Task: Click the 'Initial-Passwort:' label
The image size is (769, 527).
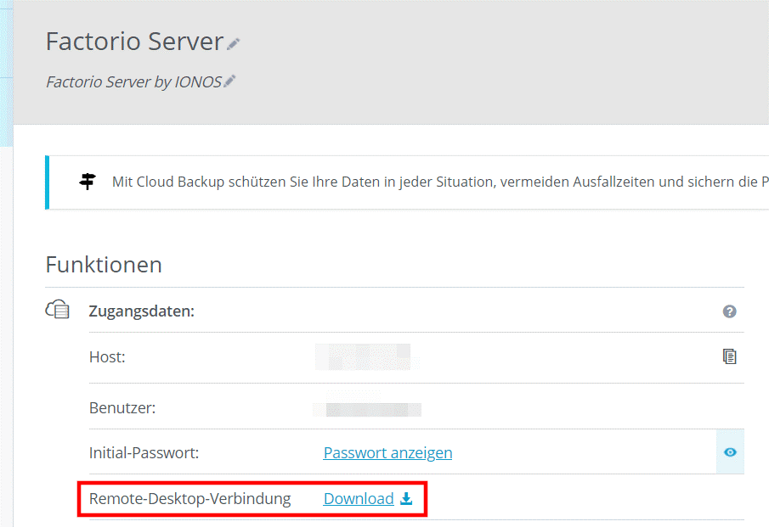Action: [x=144, y=453]
